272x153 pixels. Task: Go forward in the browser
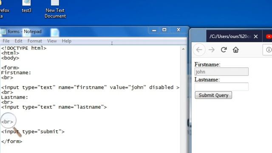click(x=212, y=50)
